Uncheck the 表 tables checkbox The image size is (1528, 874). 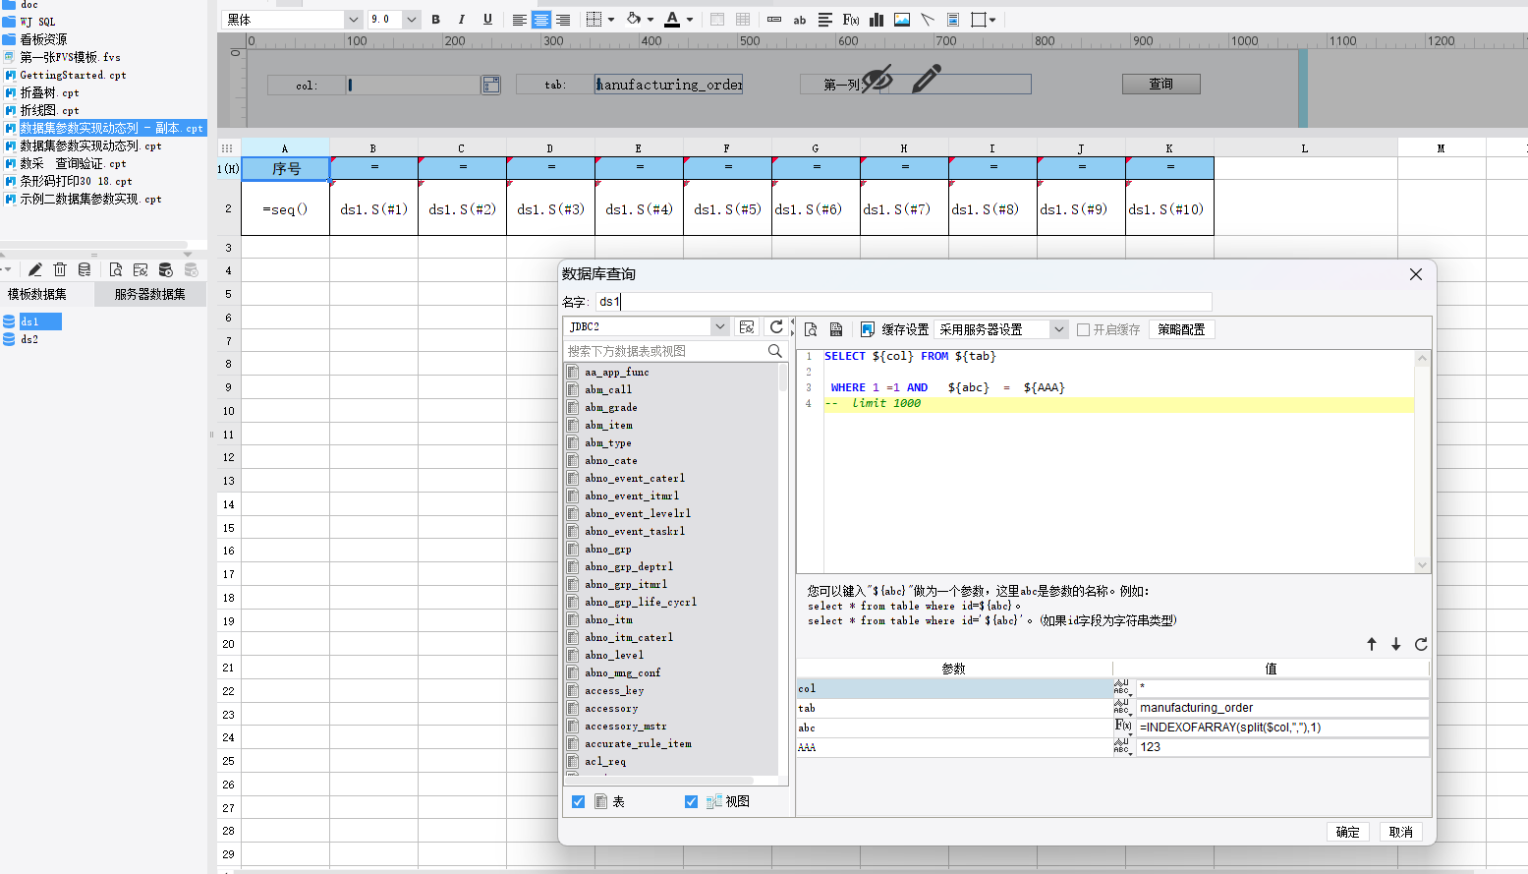(x=578, y=801)
